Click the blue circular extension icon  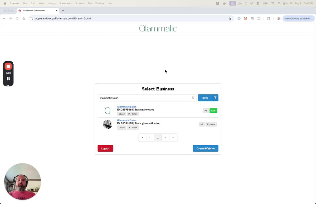(239, 18)
